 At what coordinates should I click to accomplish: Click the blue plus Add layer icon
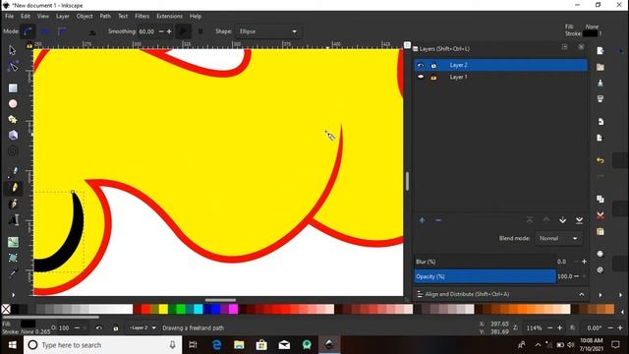422,220
